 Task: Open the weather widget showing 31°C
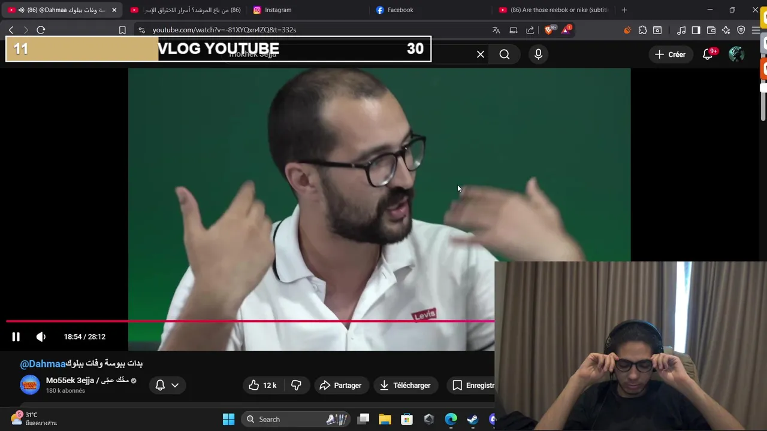pyautogui.click(x=34, y=419)
